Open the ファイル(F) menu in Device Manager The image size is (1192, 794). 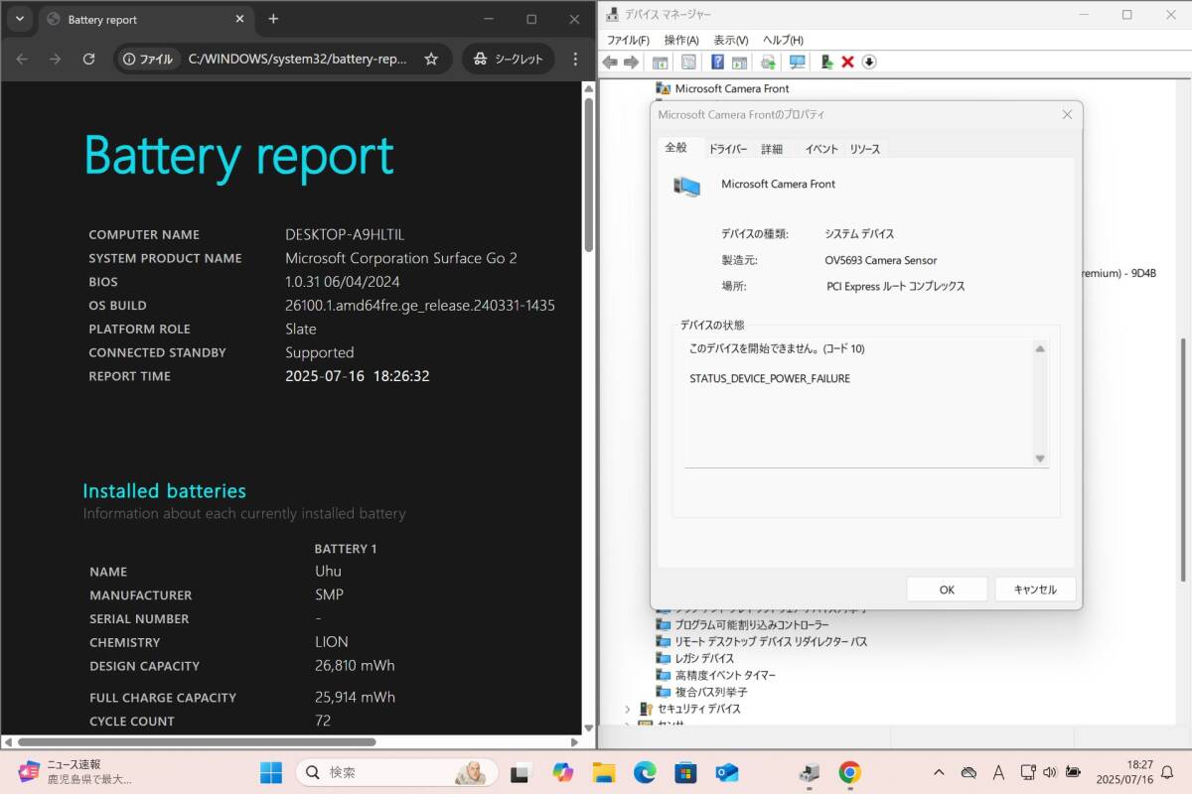click(628, 40)
